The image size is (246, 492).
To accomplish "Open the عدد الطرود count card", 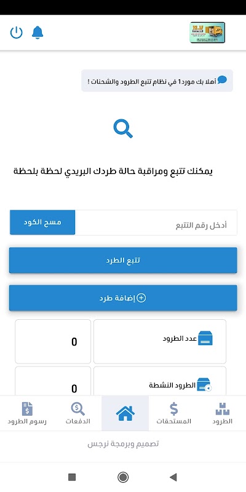I will (160, 341).
